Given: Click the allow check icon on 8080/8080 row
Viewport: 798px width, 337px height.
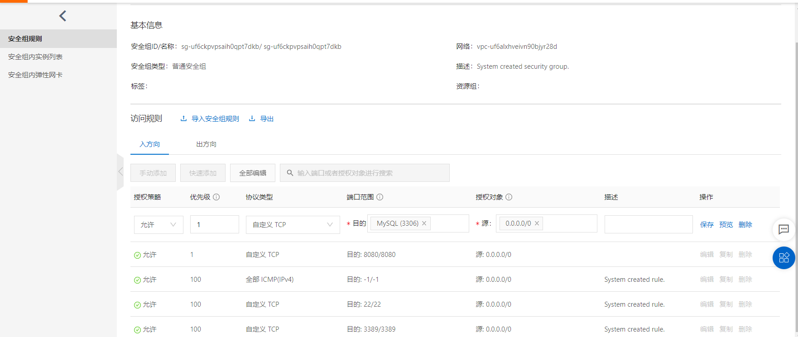Looking at the screenshot, I should coord(137,255).
